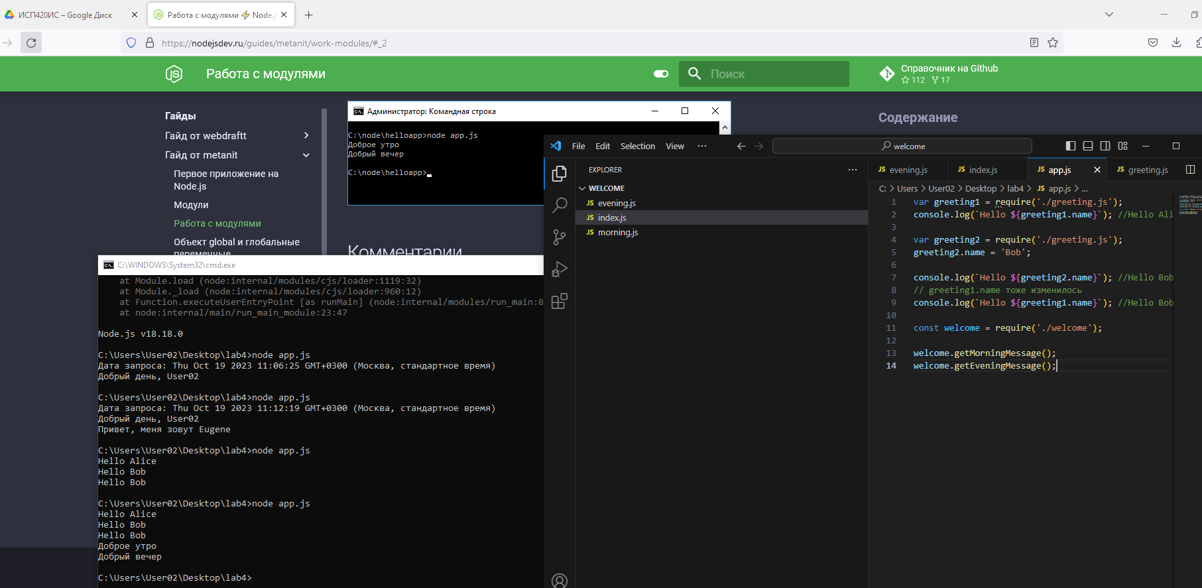Image resolution: width=1202 pixels, height=588 pixels.
Task: Open the Search view in VS Code
Action: pyautogui.click(x=560, y=205)
